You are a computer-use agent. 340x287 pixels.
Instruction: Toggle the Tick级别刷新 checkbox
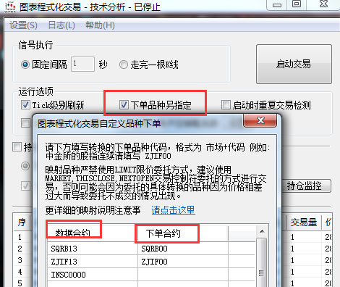pyautogui.click(x=25, y=105)
